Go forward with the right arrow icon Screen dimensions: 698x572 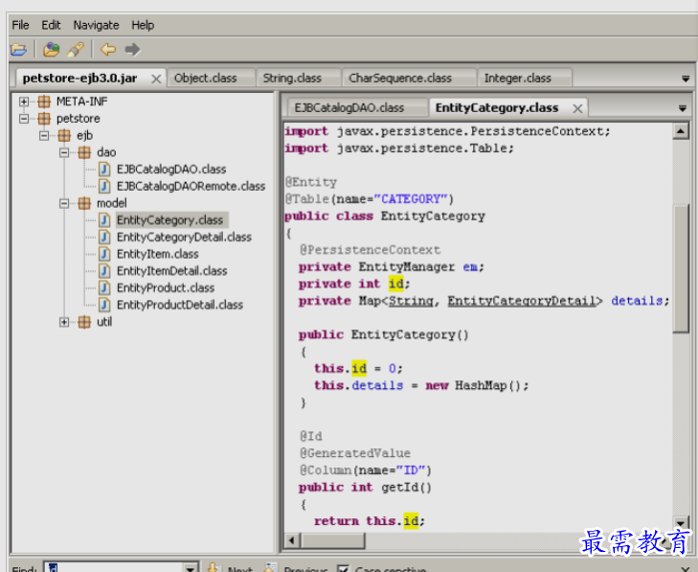tap(132, 50)
